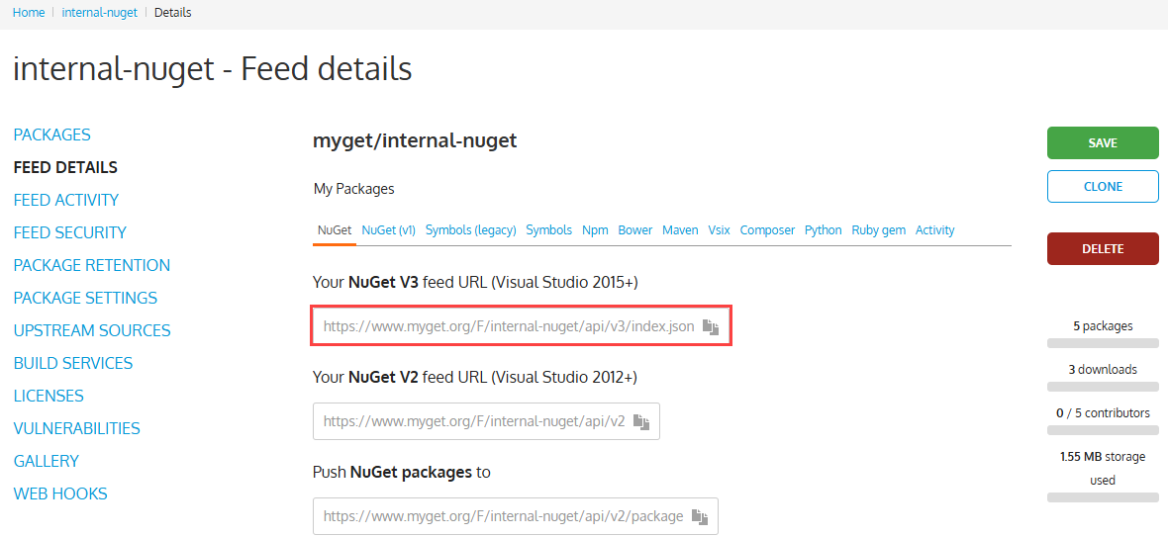The image size is (1168, 538).
Task: Open Web Hooks page
Action: 60,494
